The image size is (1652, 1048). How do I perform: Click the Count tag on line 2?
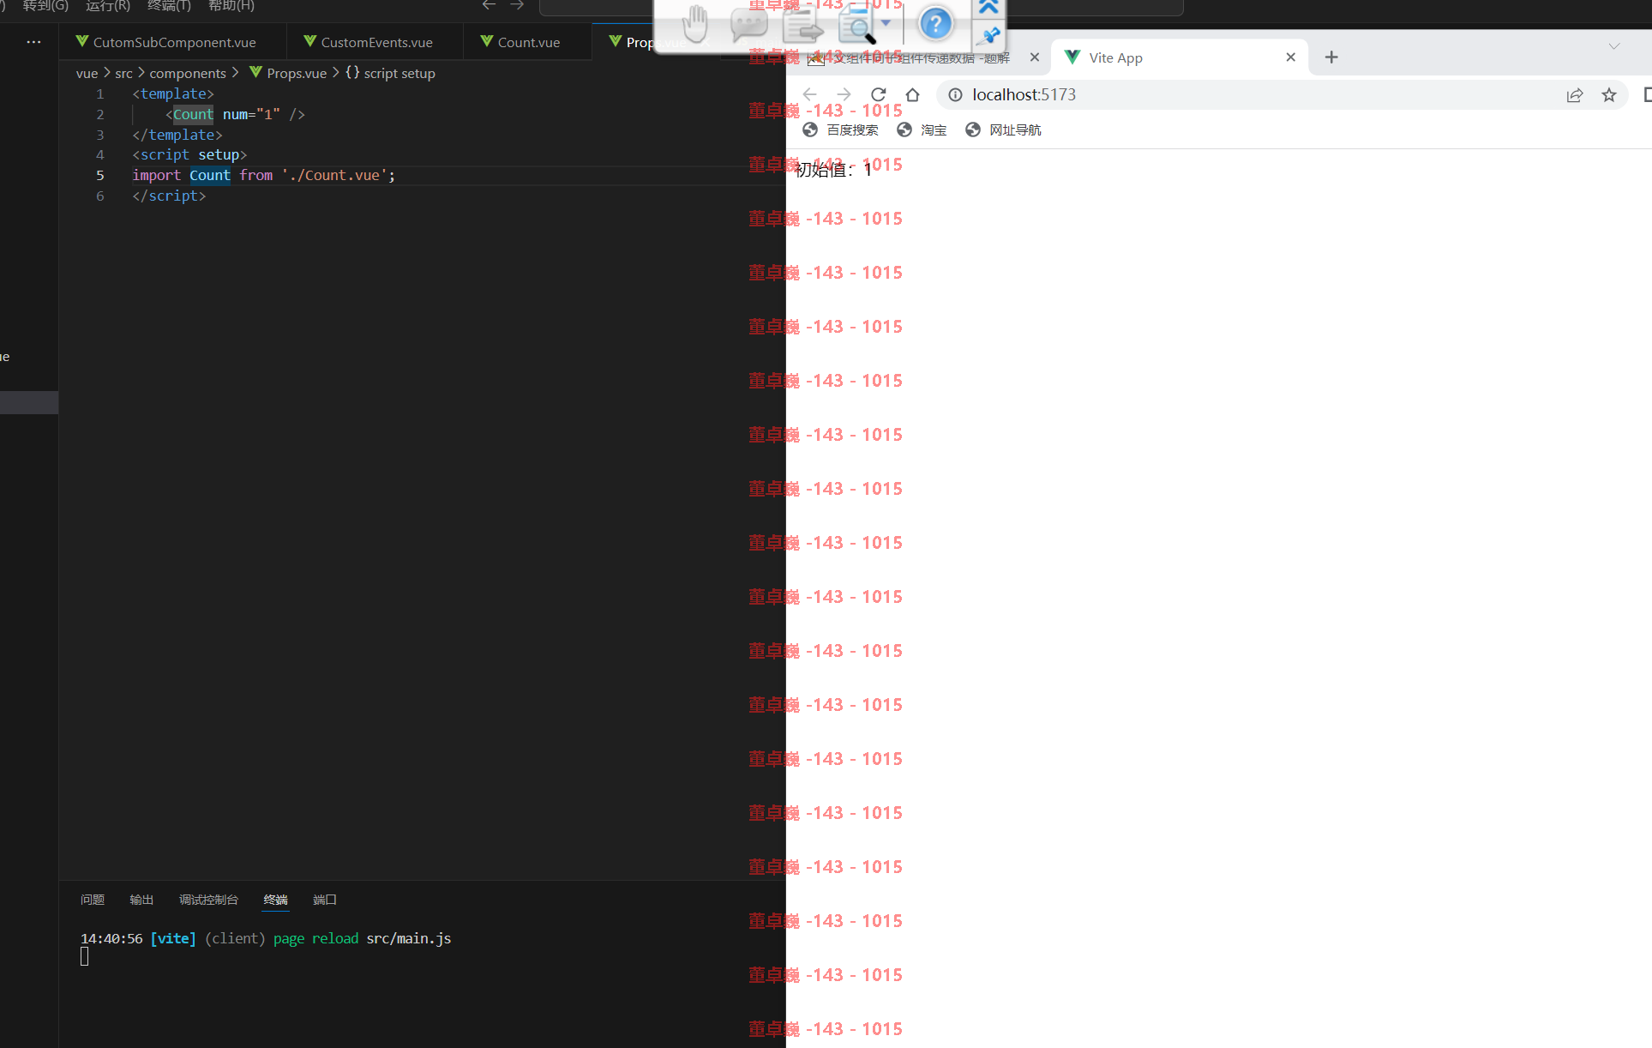pyautogui.click(x=193, y=114)
